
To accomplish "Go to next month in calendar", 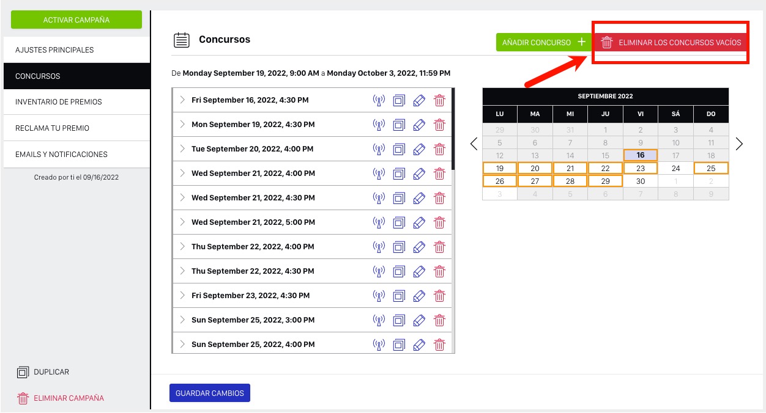I will click(739, 144).
